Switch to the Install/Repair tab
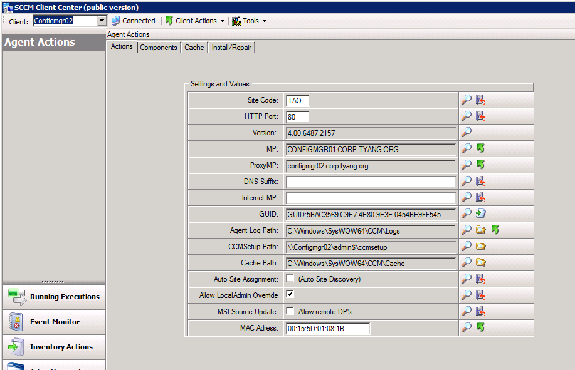 coord(232,48)
